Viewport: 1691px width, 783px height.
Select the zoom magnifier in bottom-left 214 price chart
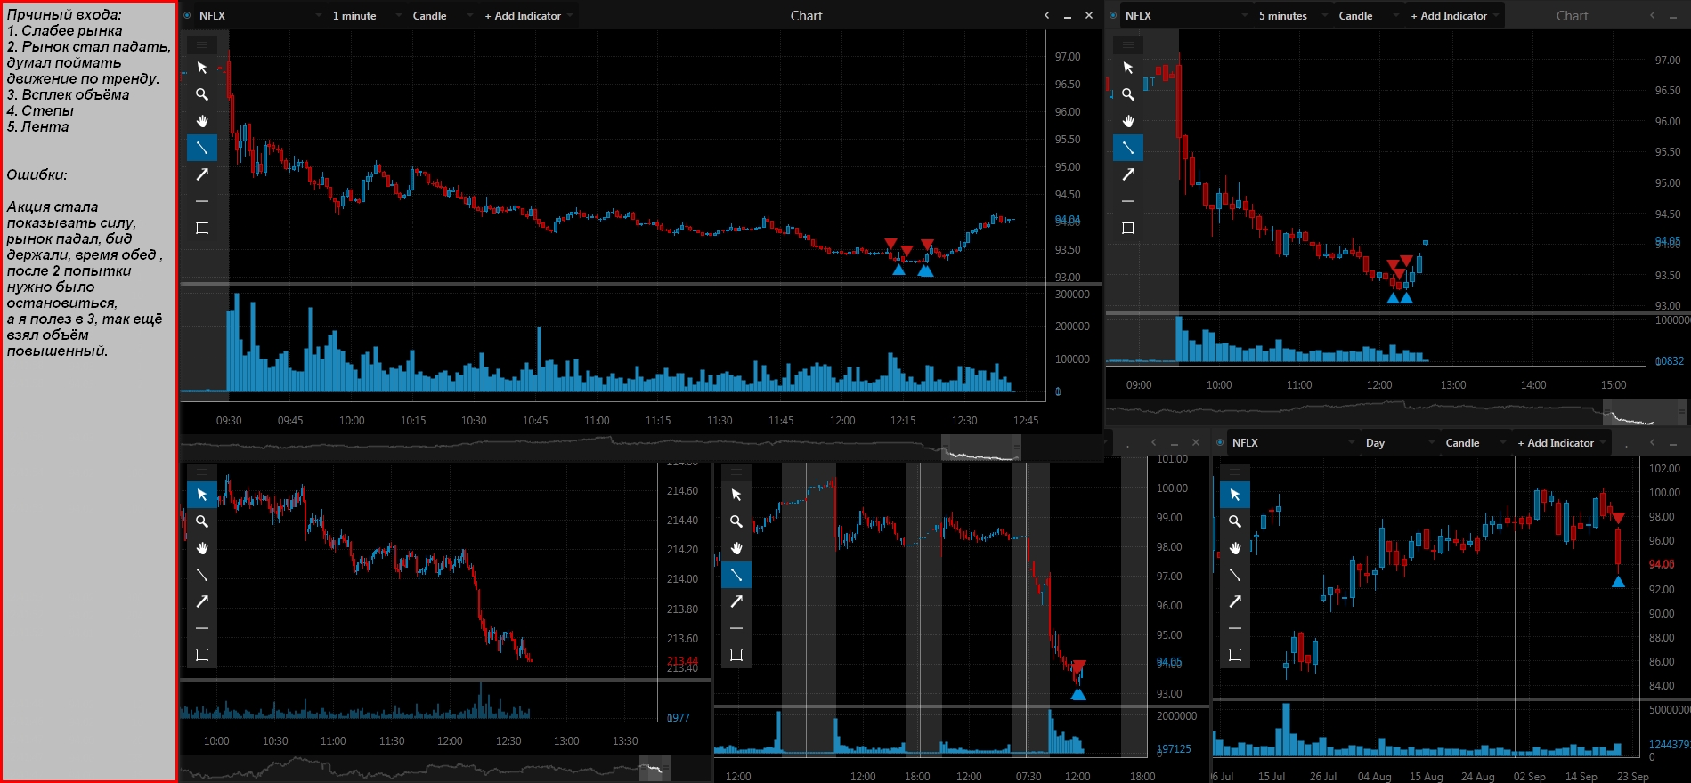(202, 521)
